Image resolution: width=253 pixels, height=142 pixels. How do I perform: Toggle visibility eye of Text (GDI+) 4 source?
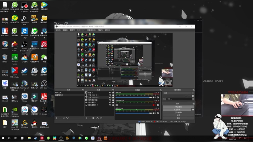pos(110,97)
